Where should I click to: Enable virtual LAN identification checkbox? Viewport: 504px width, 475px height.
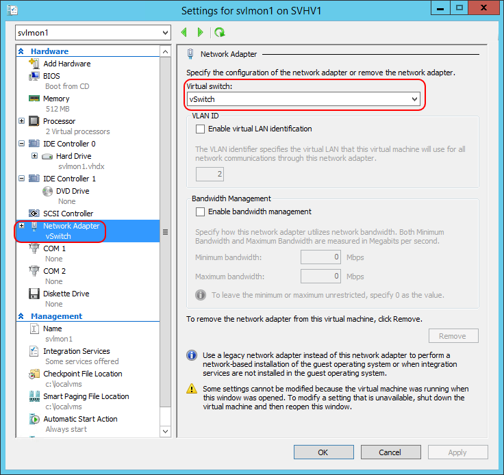[200, 129]
